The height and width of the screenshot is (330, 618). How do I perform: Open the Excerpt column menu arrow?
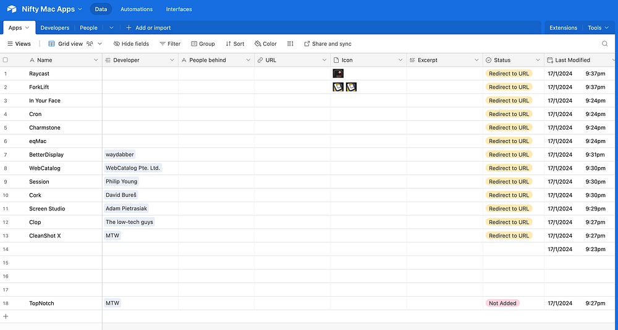coord(476,60)
